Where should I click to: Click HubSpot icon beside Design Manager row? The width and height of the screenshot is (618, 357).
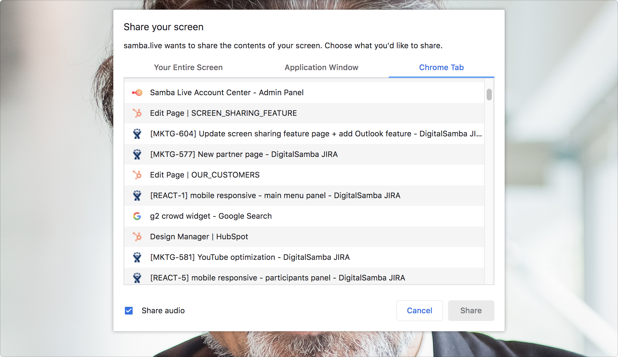(137, 237)
